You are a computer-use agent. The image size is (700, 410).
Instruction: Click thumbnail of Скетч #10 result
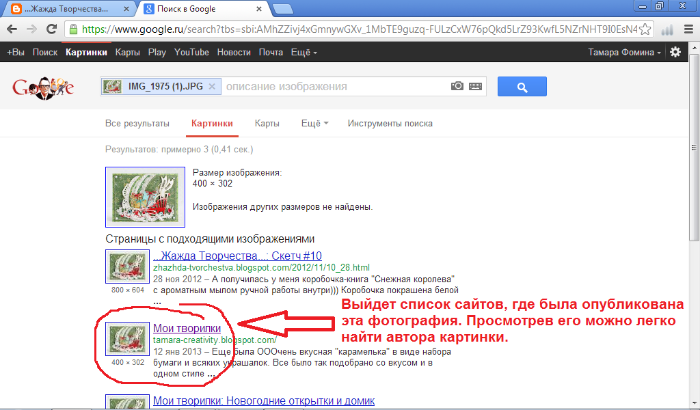coord(127,266)
